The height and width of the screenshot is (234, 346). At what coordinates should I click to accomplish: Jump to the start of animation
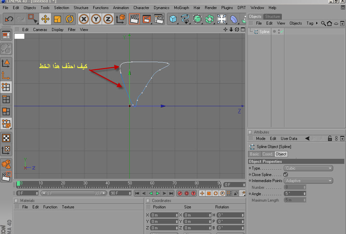coord(137,193)
